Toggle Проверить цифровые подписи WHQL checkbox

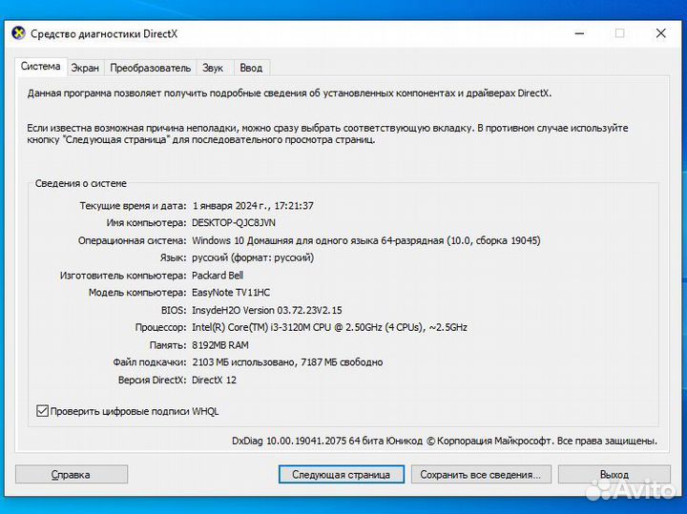point(42,411)
